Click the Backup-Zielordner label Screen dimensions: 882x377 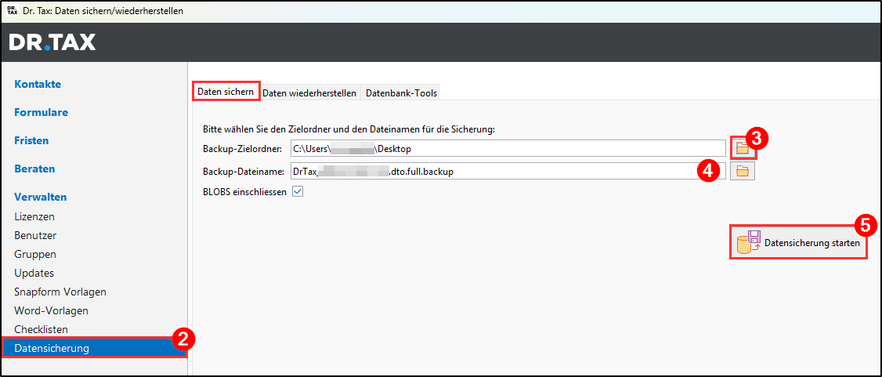click(242, 149)
